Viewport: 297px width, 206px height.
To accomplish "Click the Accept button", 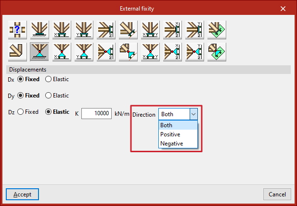I will pos(22,194).
